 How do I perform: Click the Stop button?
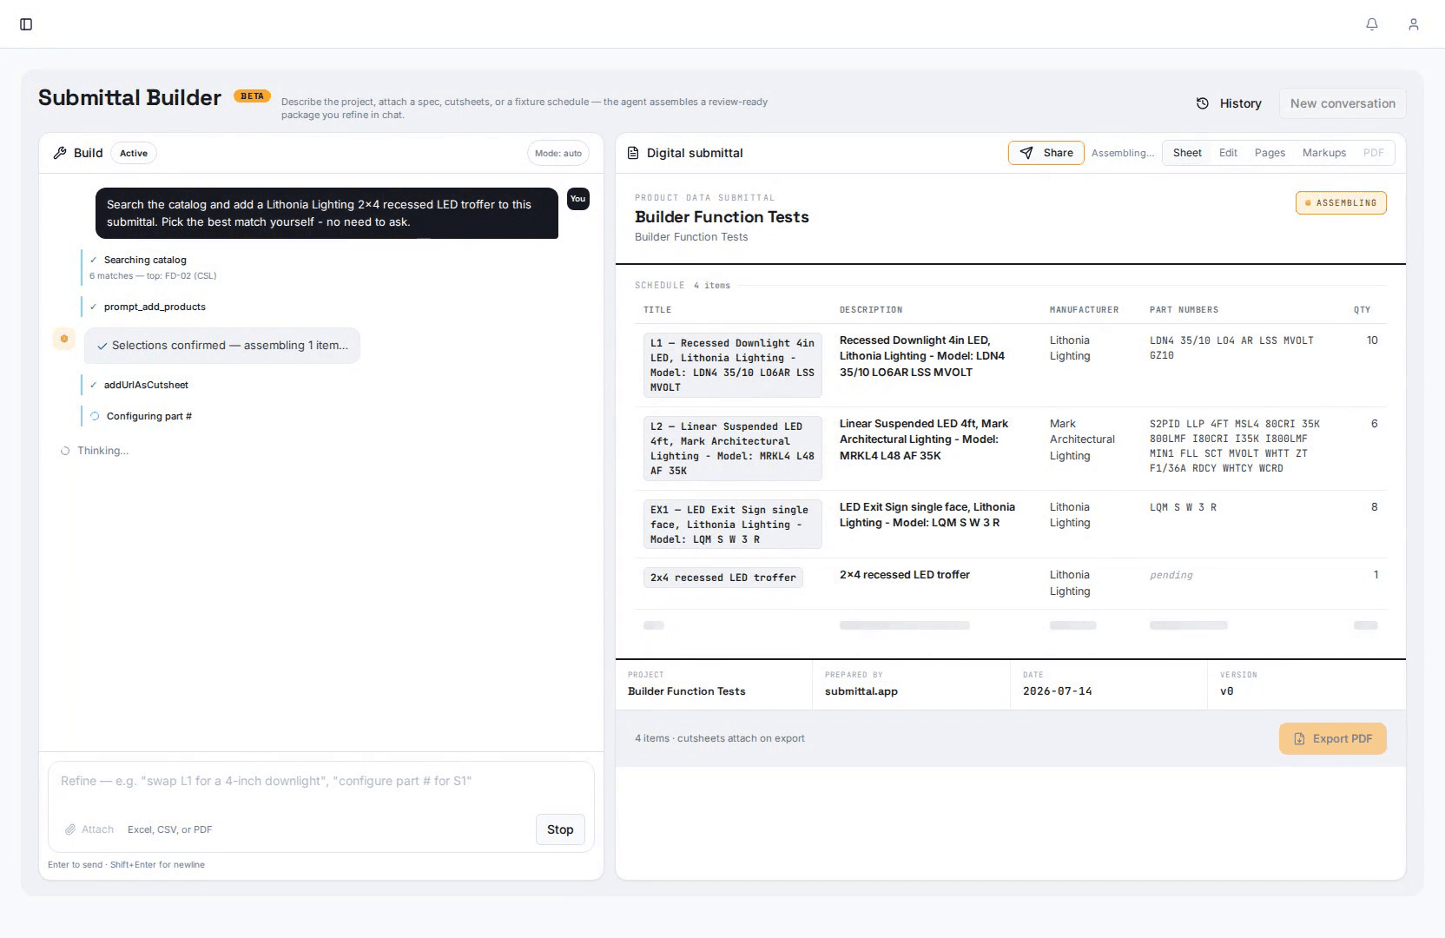(560, 829)
